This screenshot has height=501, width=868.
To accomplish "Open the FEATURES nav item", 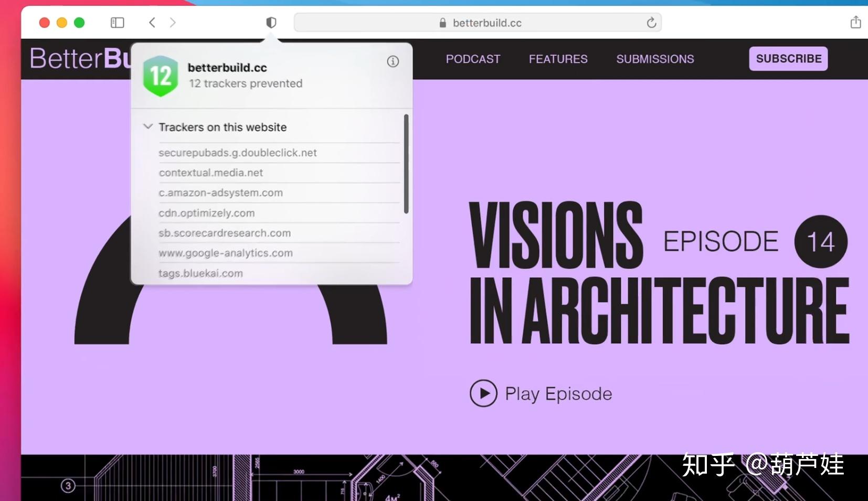I will [558, 59].
